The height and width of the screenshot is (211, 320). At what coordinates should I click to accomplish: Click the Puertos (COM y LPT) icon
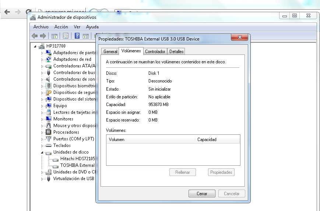[49, 139]
